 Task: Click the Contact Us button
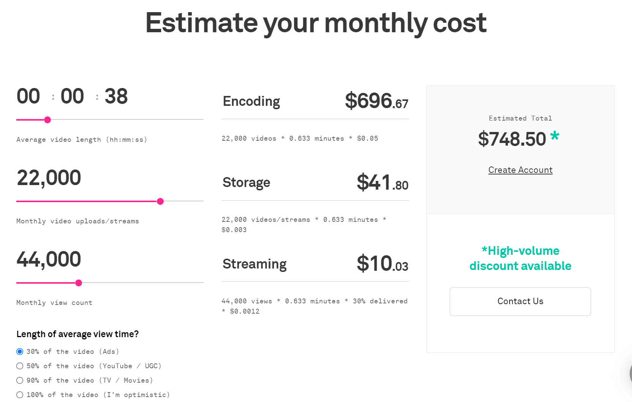point(520,301)
